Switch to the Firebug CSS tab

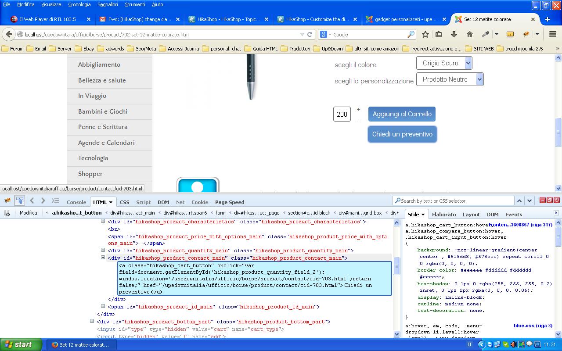[125, 202]
